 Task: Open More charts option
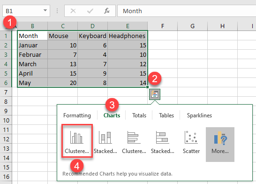pos(220,145)
